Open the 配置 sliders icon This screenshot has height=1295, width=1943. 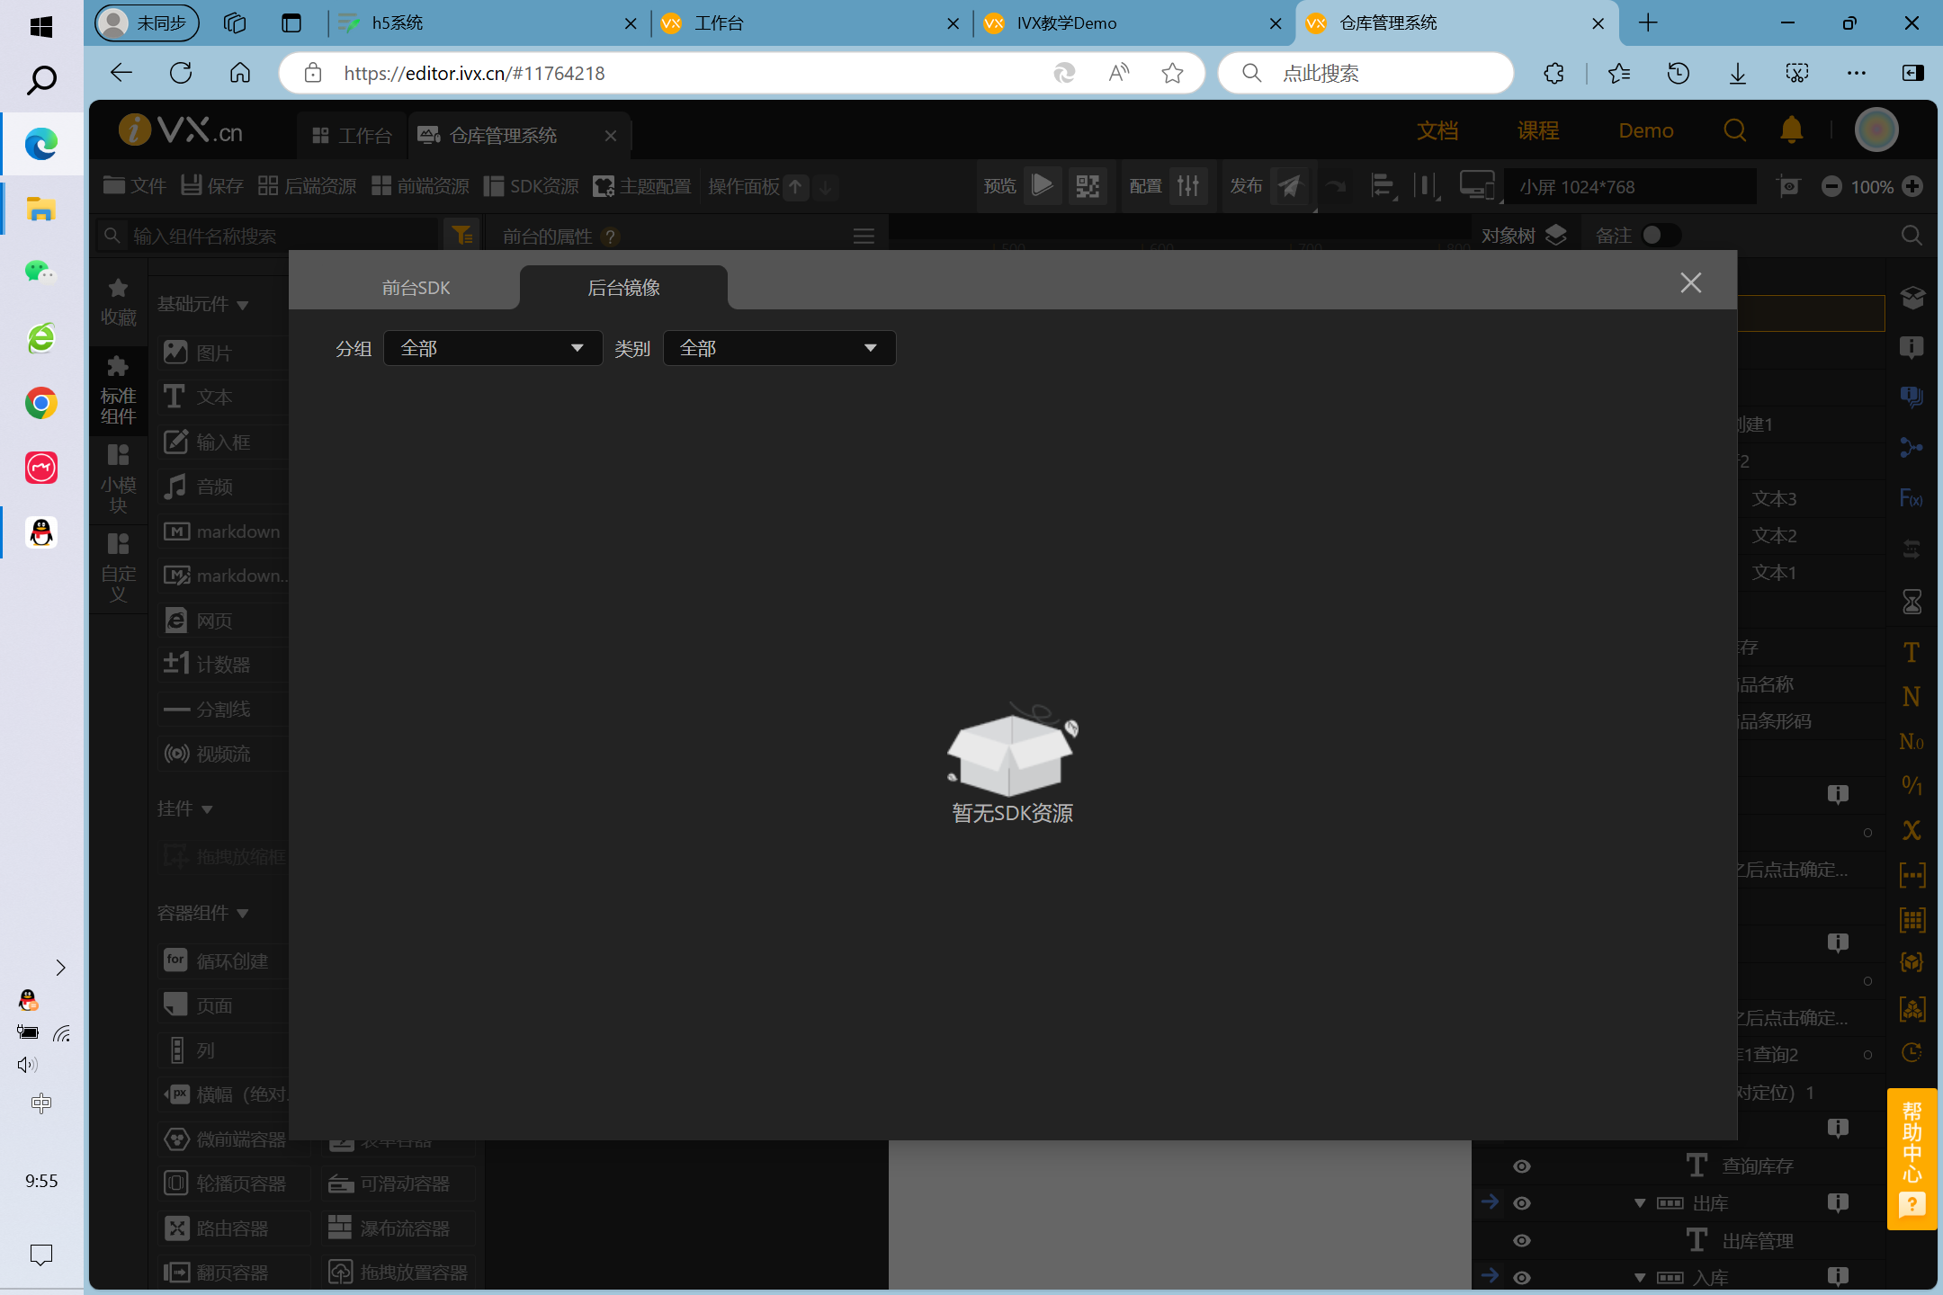click(1188, 186)
